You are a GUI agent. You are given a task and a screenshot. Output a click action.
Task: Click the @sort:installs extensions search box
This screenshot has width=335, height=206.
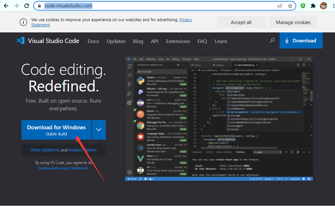(x=162, y=72)
